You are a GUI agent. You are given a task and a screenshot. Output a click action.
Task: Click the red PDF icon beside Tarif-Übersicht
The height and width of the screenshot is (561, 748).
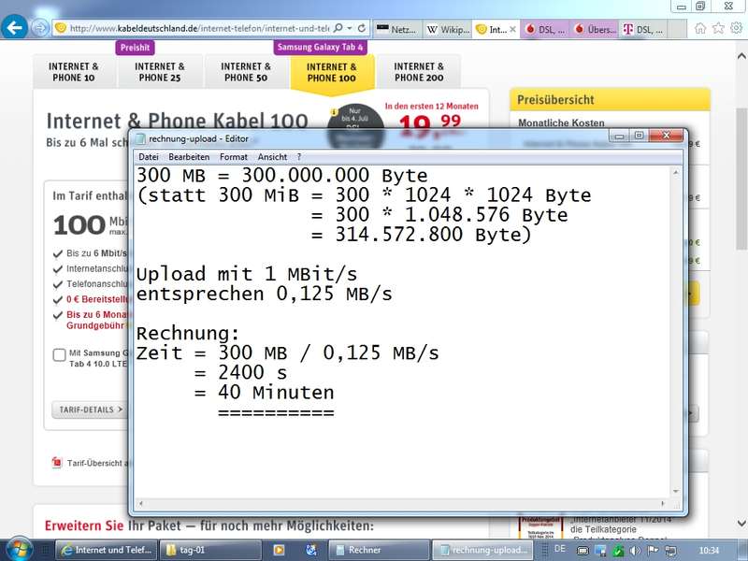pyautogui.click(x=57, y=462)
